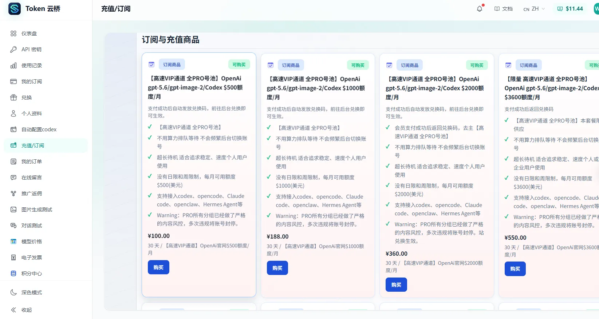Screen dimensions: 599x319
Task: Click the 推广返佣 share icon
Action: (x=13, y=194)
